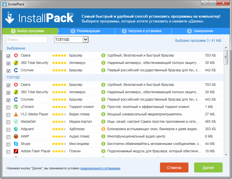The height and width of the screenshot is (179, 232).
Task: Click the Adguard shield icon
Action: click(16, 129)
